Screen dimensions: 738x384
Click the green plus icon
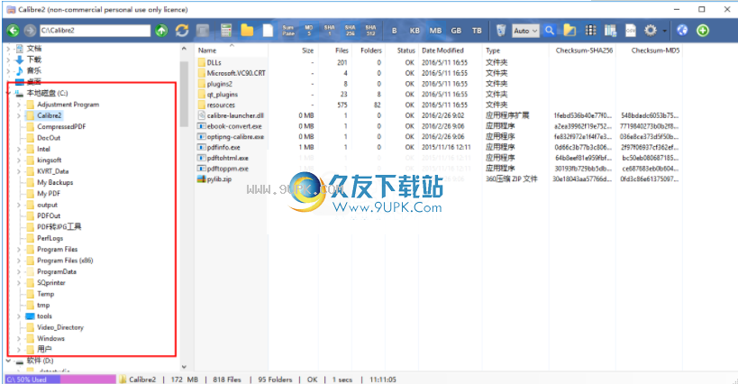703,31
